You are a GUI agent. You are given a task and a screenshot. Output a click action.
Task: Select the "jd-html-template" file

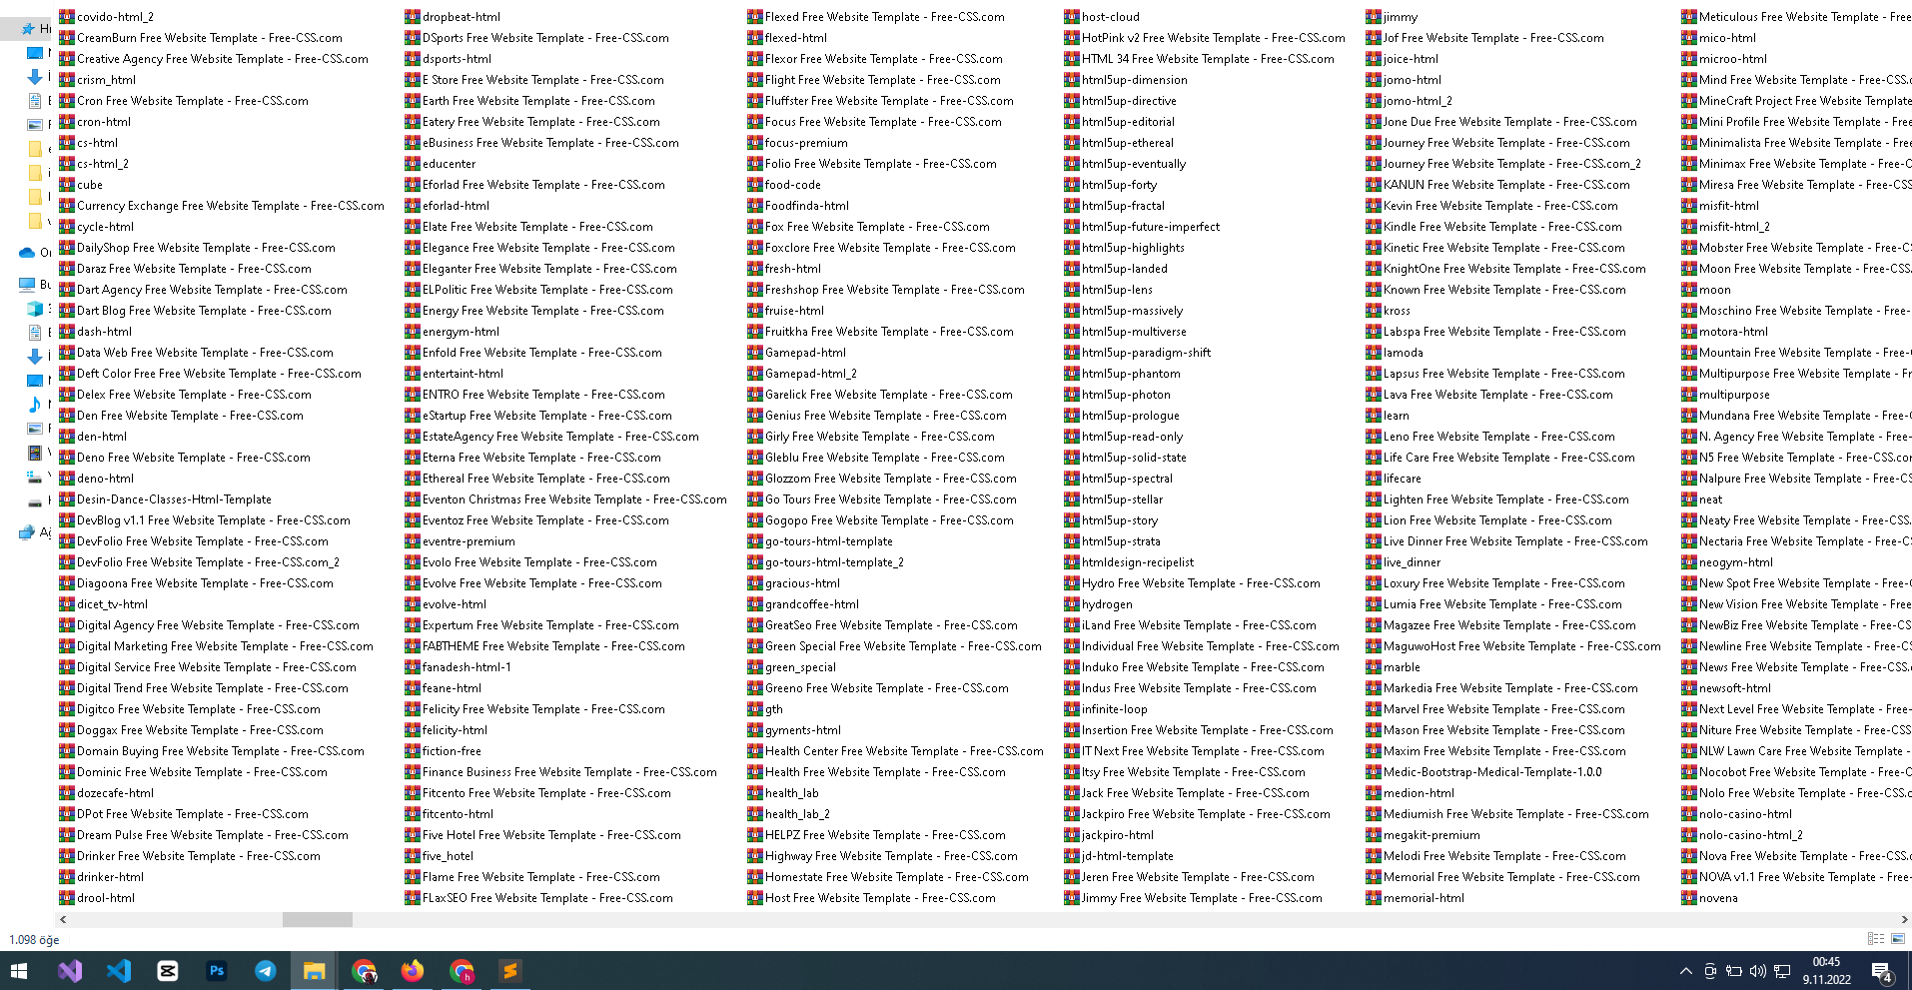[1119, 856]
